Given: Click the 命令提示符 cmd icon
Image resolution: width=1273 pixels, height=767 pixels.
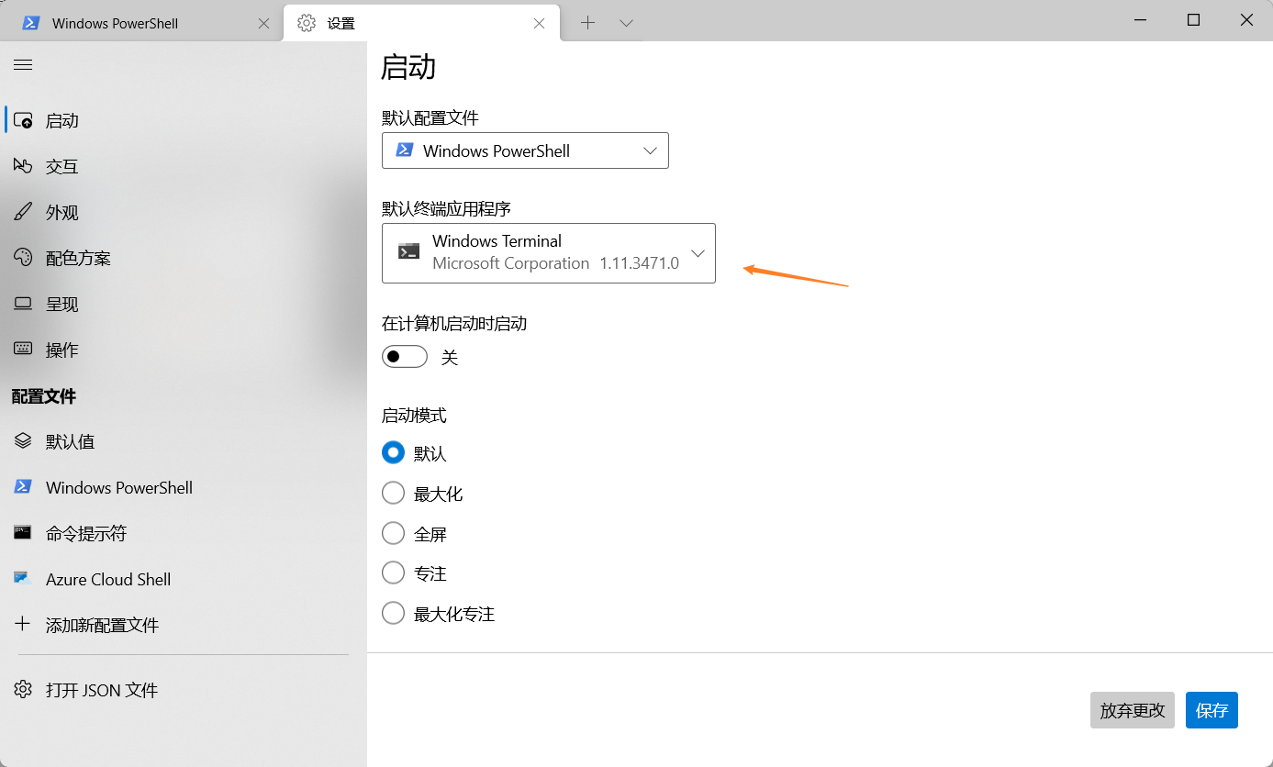Looking at the screenshot, I should [24, 533].
